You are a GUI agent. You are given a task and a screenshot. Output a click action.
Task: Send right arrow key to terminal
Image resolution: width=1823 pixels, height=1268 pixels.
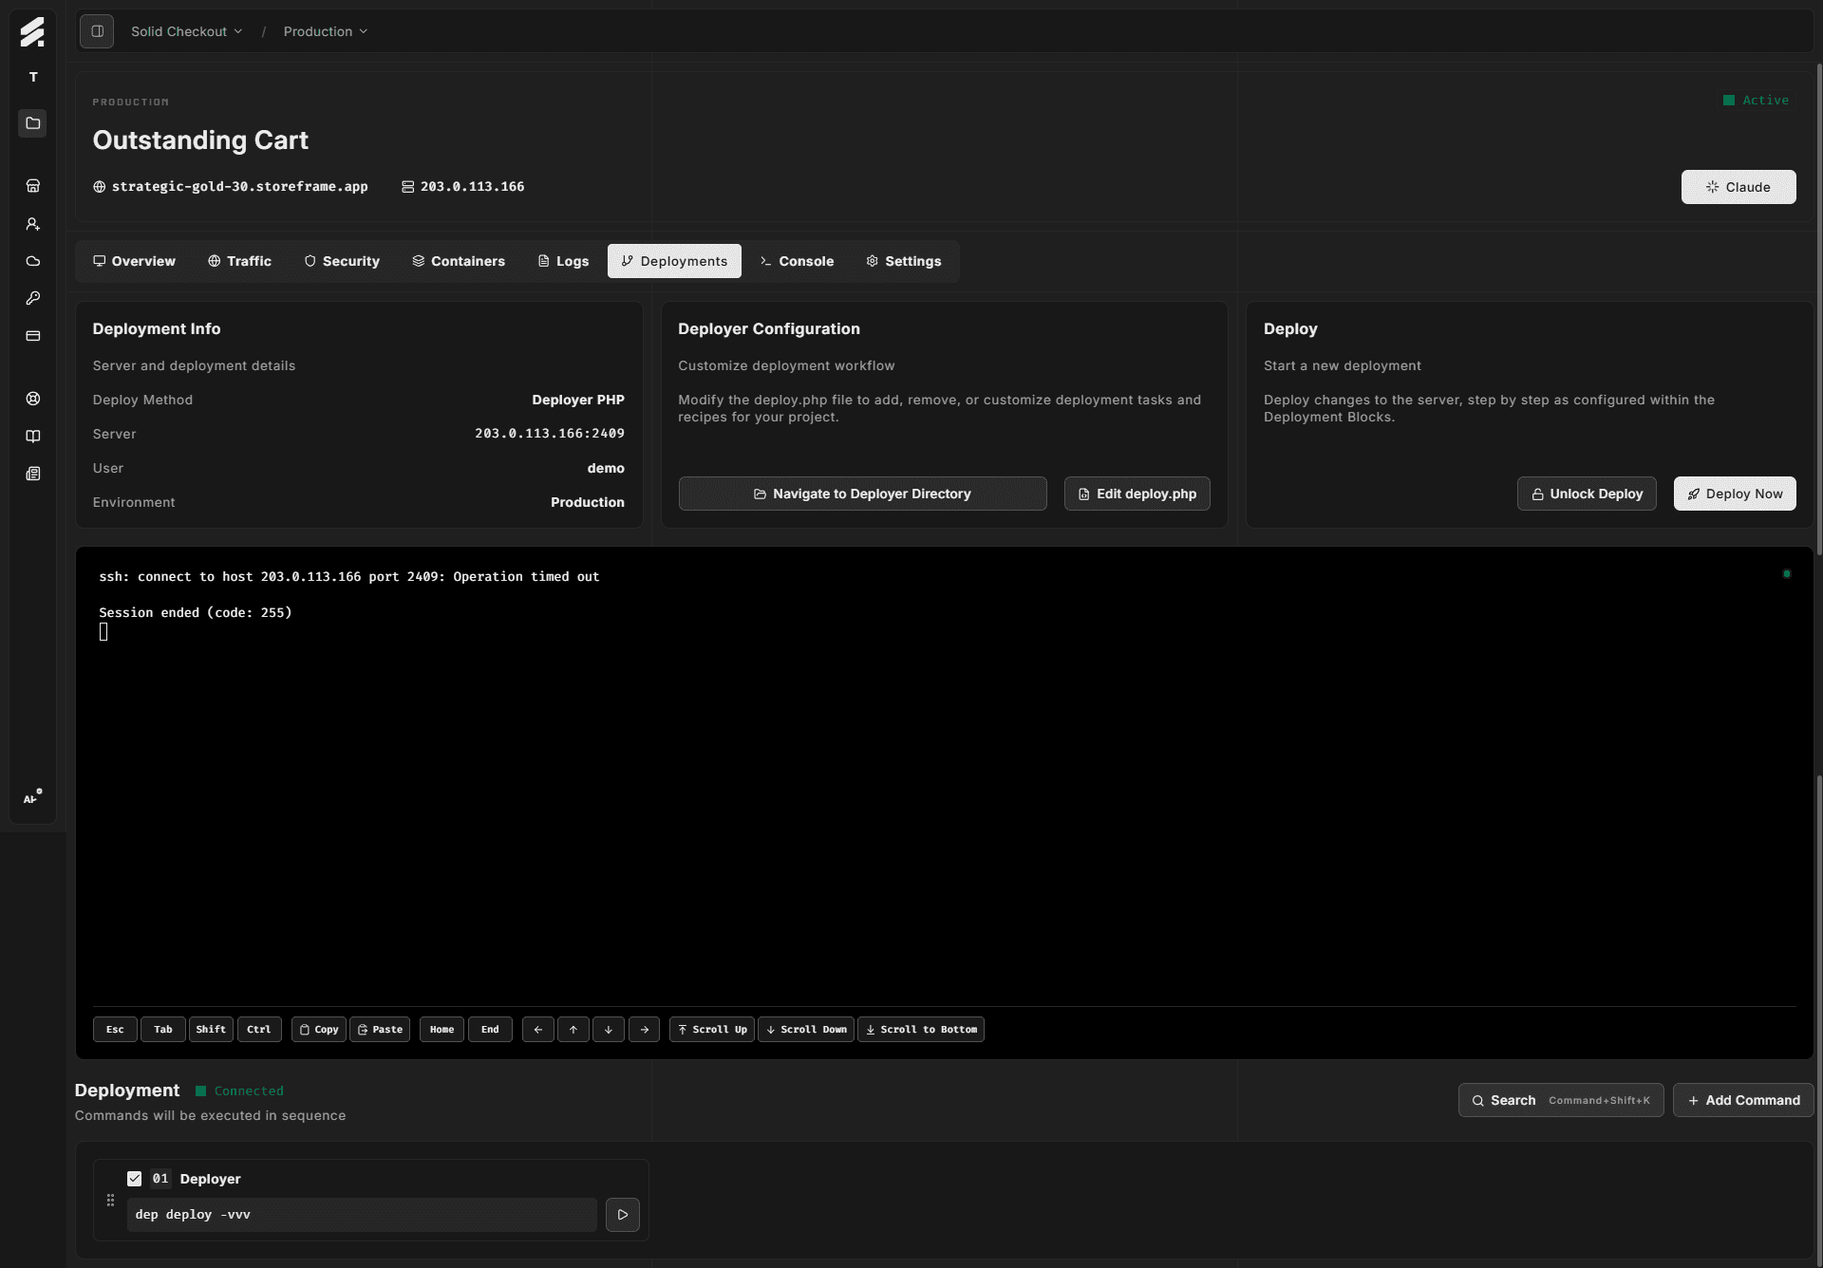point(645,1030)
